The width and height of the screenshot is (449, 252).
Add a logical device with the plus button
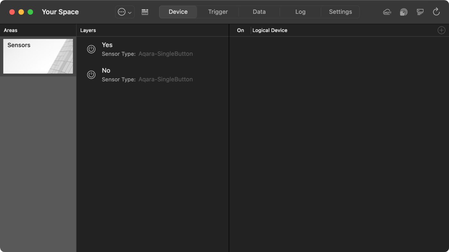(441, 30)
